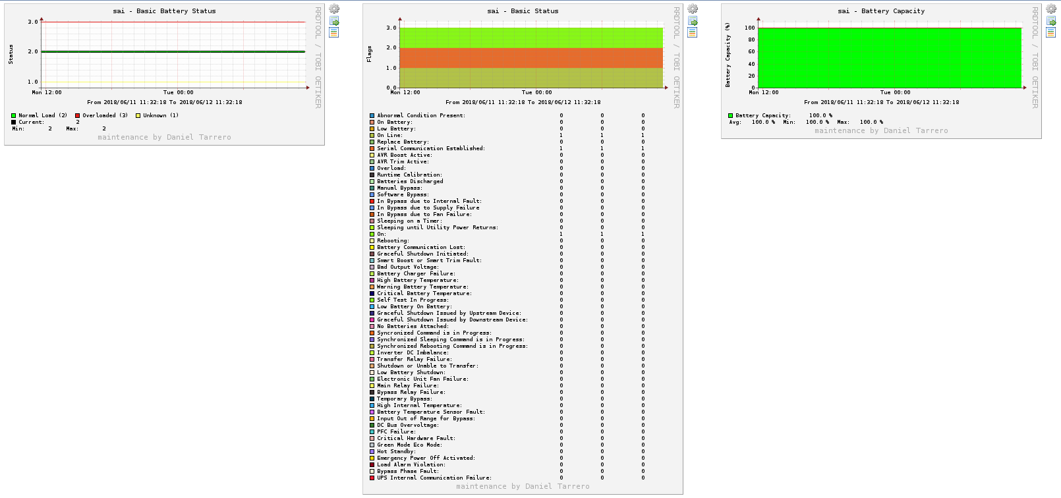Select the 'Bypass Phase Fault:' entry
The height and width of the screenshot is (498, 1061).
[x=507, y=471]
